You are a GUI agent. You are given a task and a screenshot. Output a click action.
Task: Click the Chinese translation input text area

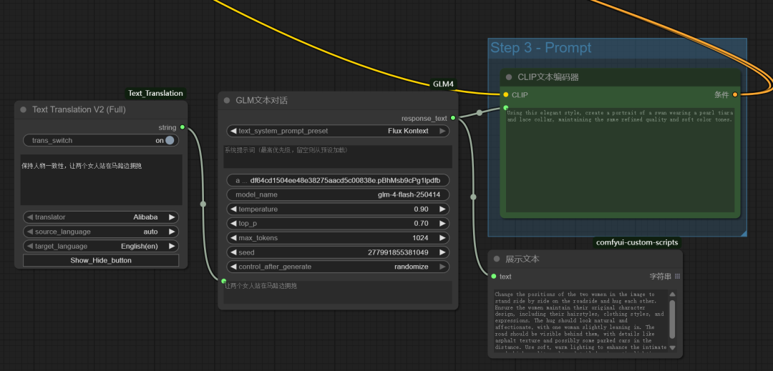point(101,179)
